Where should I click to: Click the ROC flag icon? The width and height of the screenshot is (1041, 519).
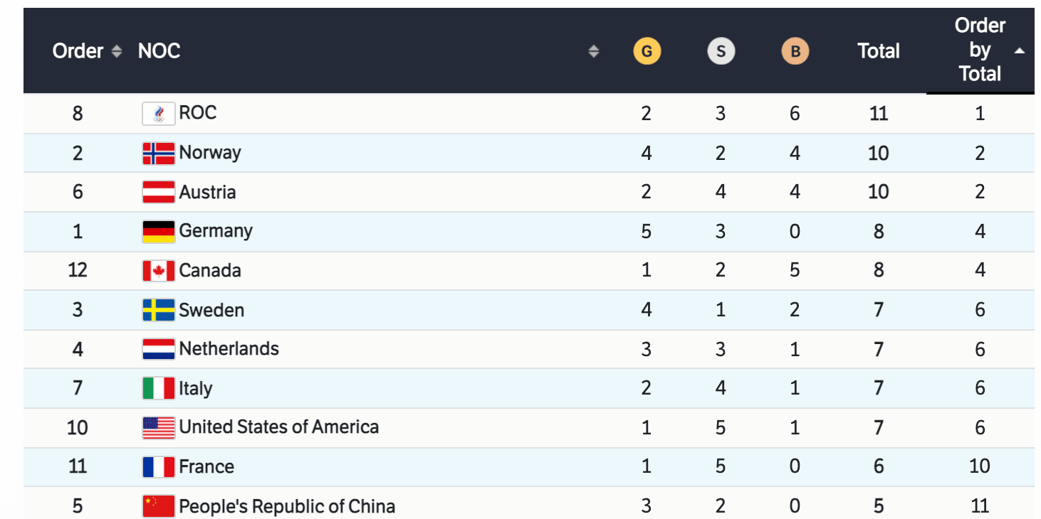158,114
